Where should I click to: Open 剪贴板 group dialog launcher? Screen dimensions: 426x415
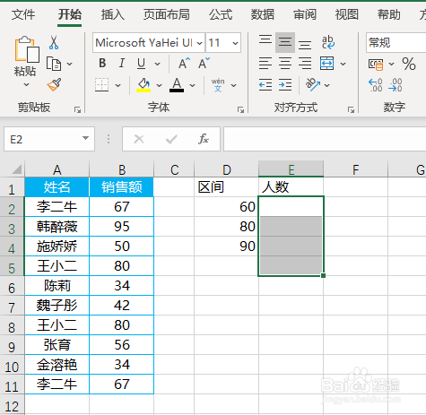tap(77, 110)
